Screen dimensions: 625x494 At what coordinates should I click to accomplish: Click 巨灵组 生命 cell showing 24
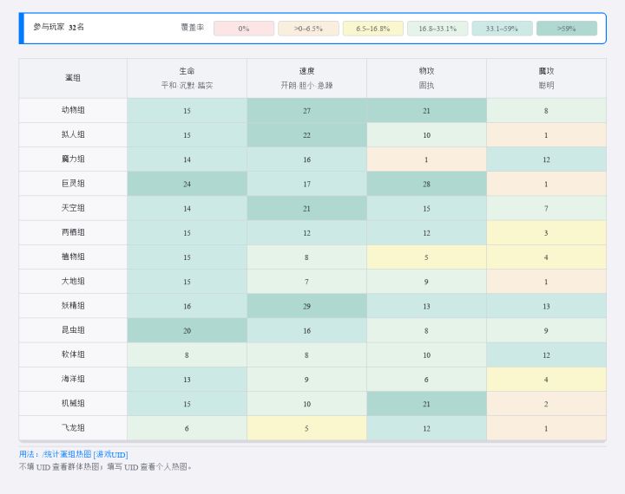pyautogui.click(x=187, y=184)
